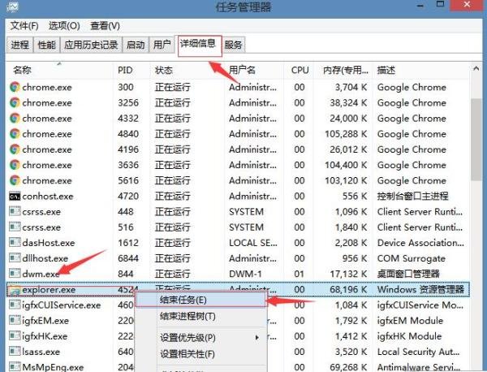Click the igfxCUIService.exe process icon

[15, 305]
